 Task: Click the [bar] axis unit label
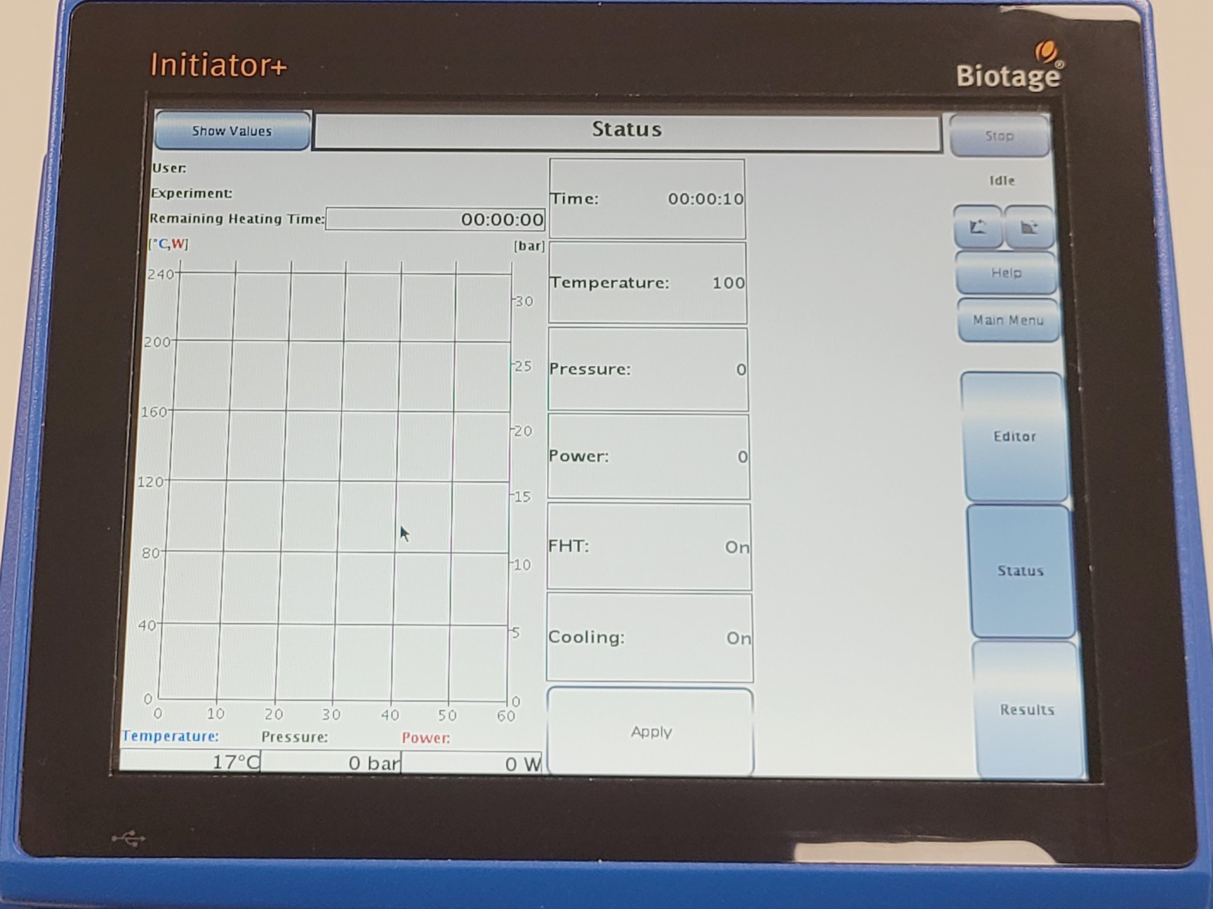(529, 245)
